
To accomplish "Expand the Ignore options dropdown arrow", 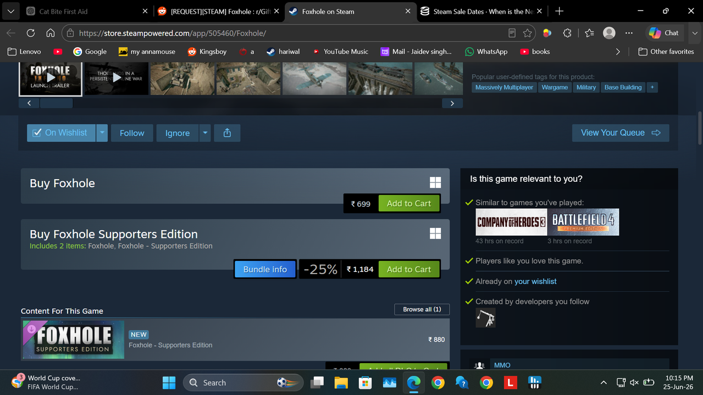I will coord(205,133).
